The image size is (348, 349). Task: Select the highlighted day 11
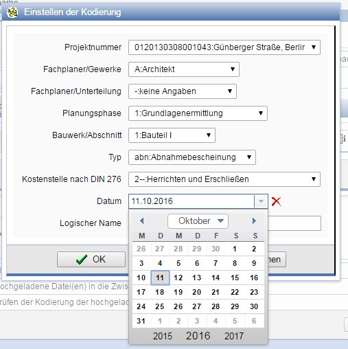tap(160, 278)
